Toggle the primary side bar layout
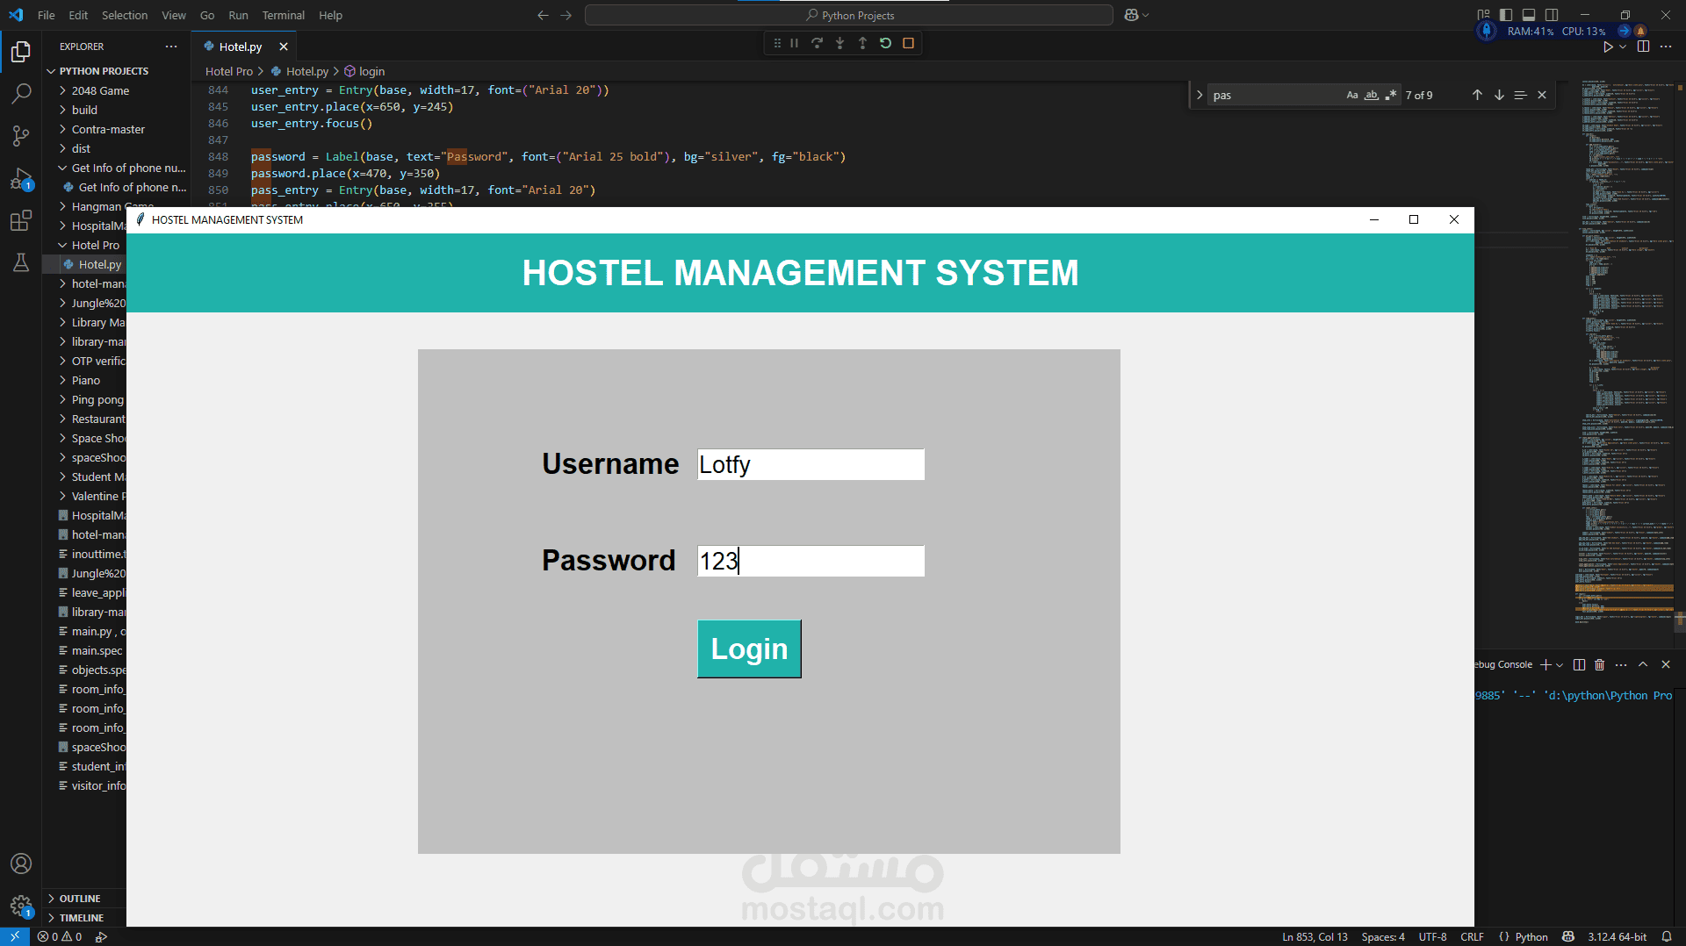 [1506, 15]
